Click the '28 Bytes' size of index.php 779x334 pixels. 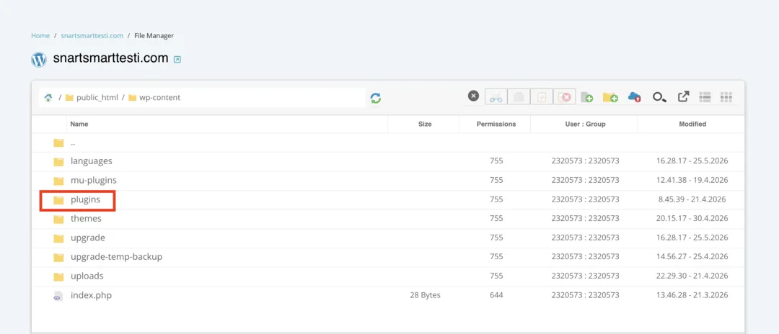[x=426, y=295]
